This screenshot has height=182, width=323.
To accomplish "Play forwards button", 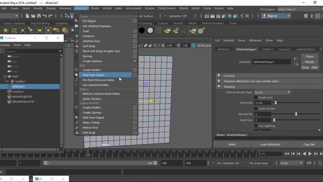I will click(310, 154).
